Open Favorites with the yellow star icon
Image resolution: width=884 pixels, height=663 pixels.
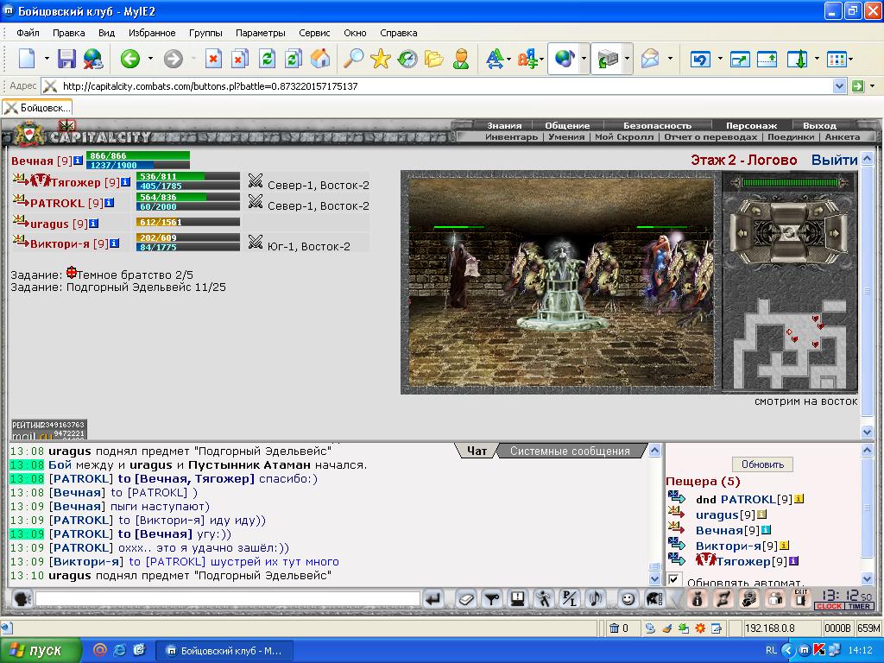[x=381, y=59]
